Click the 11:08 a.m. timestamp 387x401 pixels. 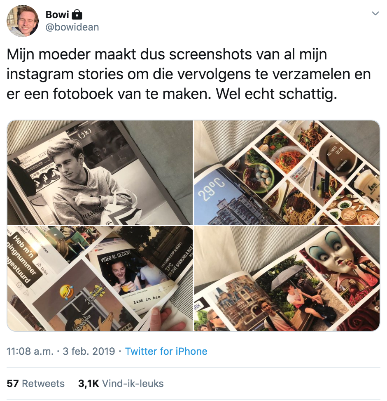click(x=30, y=351)
